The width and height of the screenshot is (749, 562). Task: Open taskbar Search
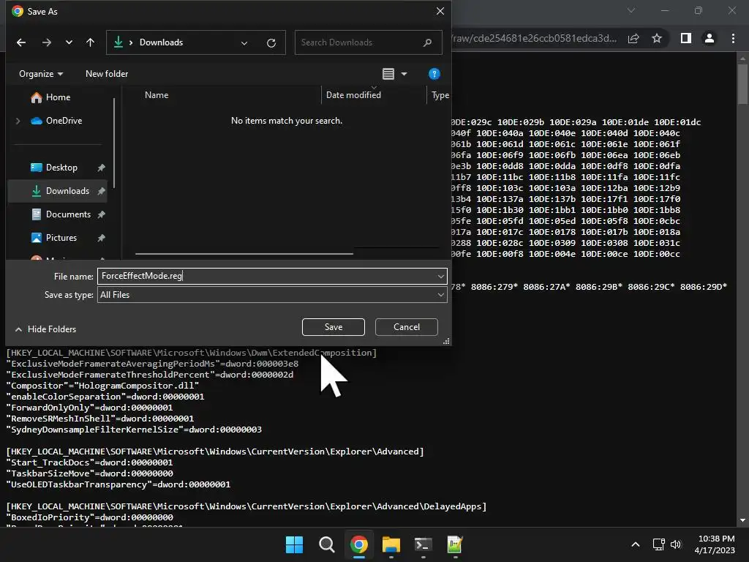pos(327,544)
